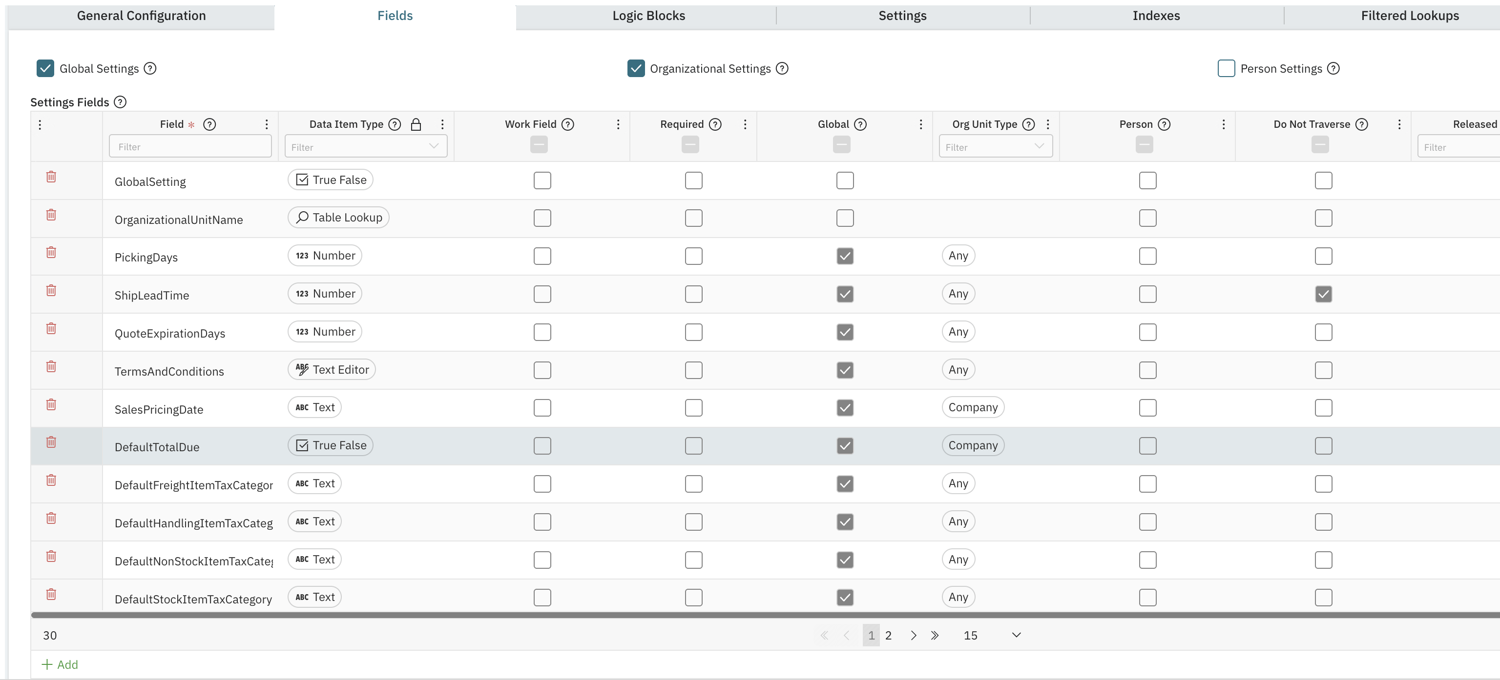Open Field column kebab menu
The width and height of the screenshot is (1500, 680).
pyautogui.click(x=267, y=124)
